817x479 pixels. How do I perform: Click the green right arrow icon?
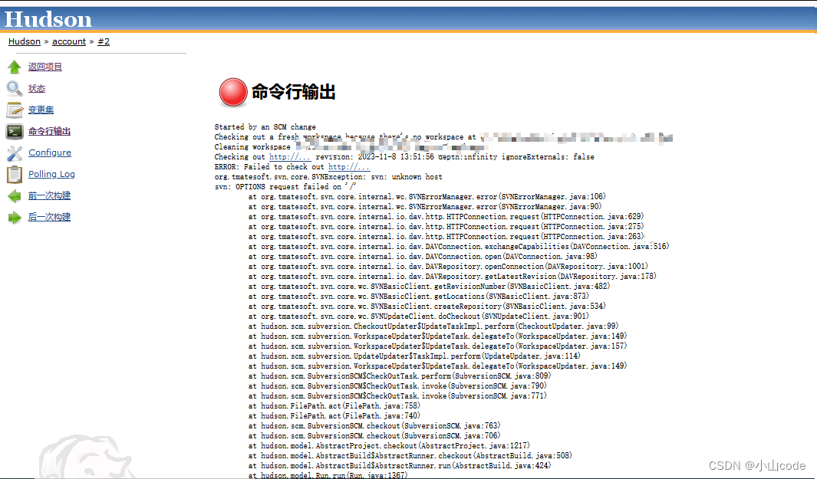pos(15,218)
